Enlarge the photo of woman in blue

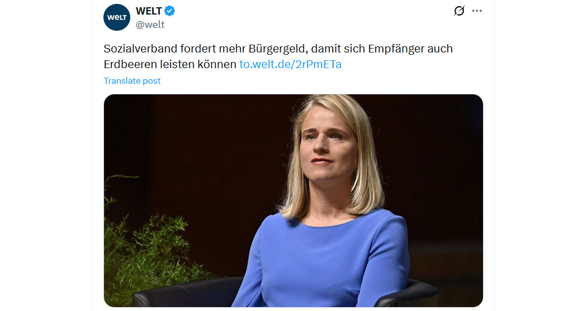(x=293, y=201)
